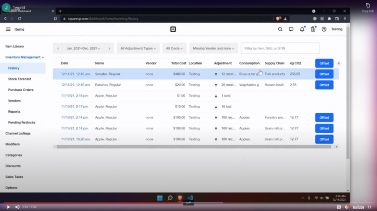The width and height of the screenshot is (377, 211).
Task: Open Purchase Orders in sidebar
Action: pyautogui.click(x=21, y=90)
